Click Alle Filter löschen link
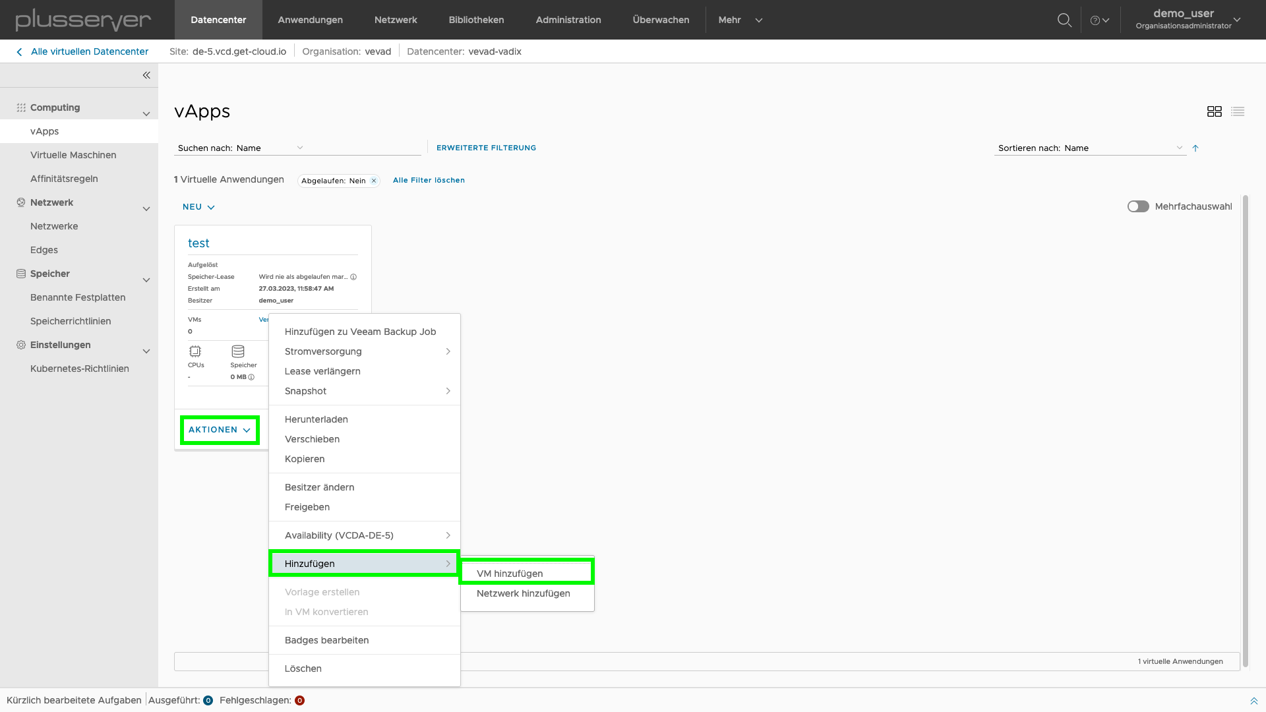 pyautogui.click(x=429, y=180)
